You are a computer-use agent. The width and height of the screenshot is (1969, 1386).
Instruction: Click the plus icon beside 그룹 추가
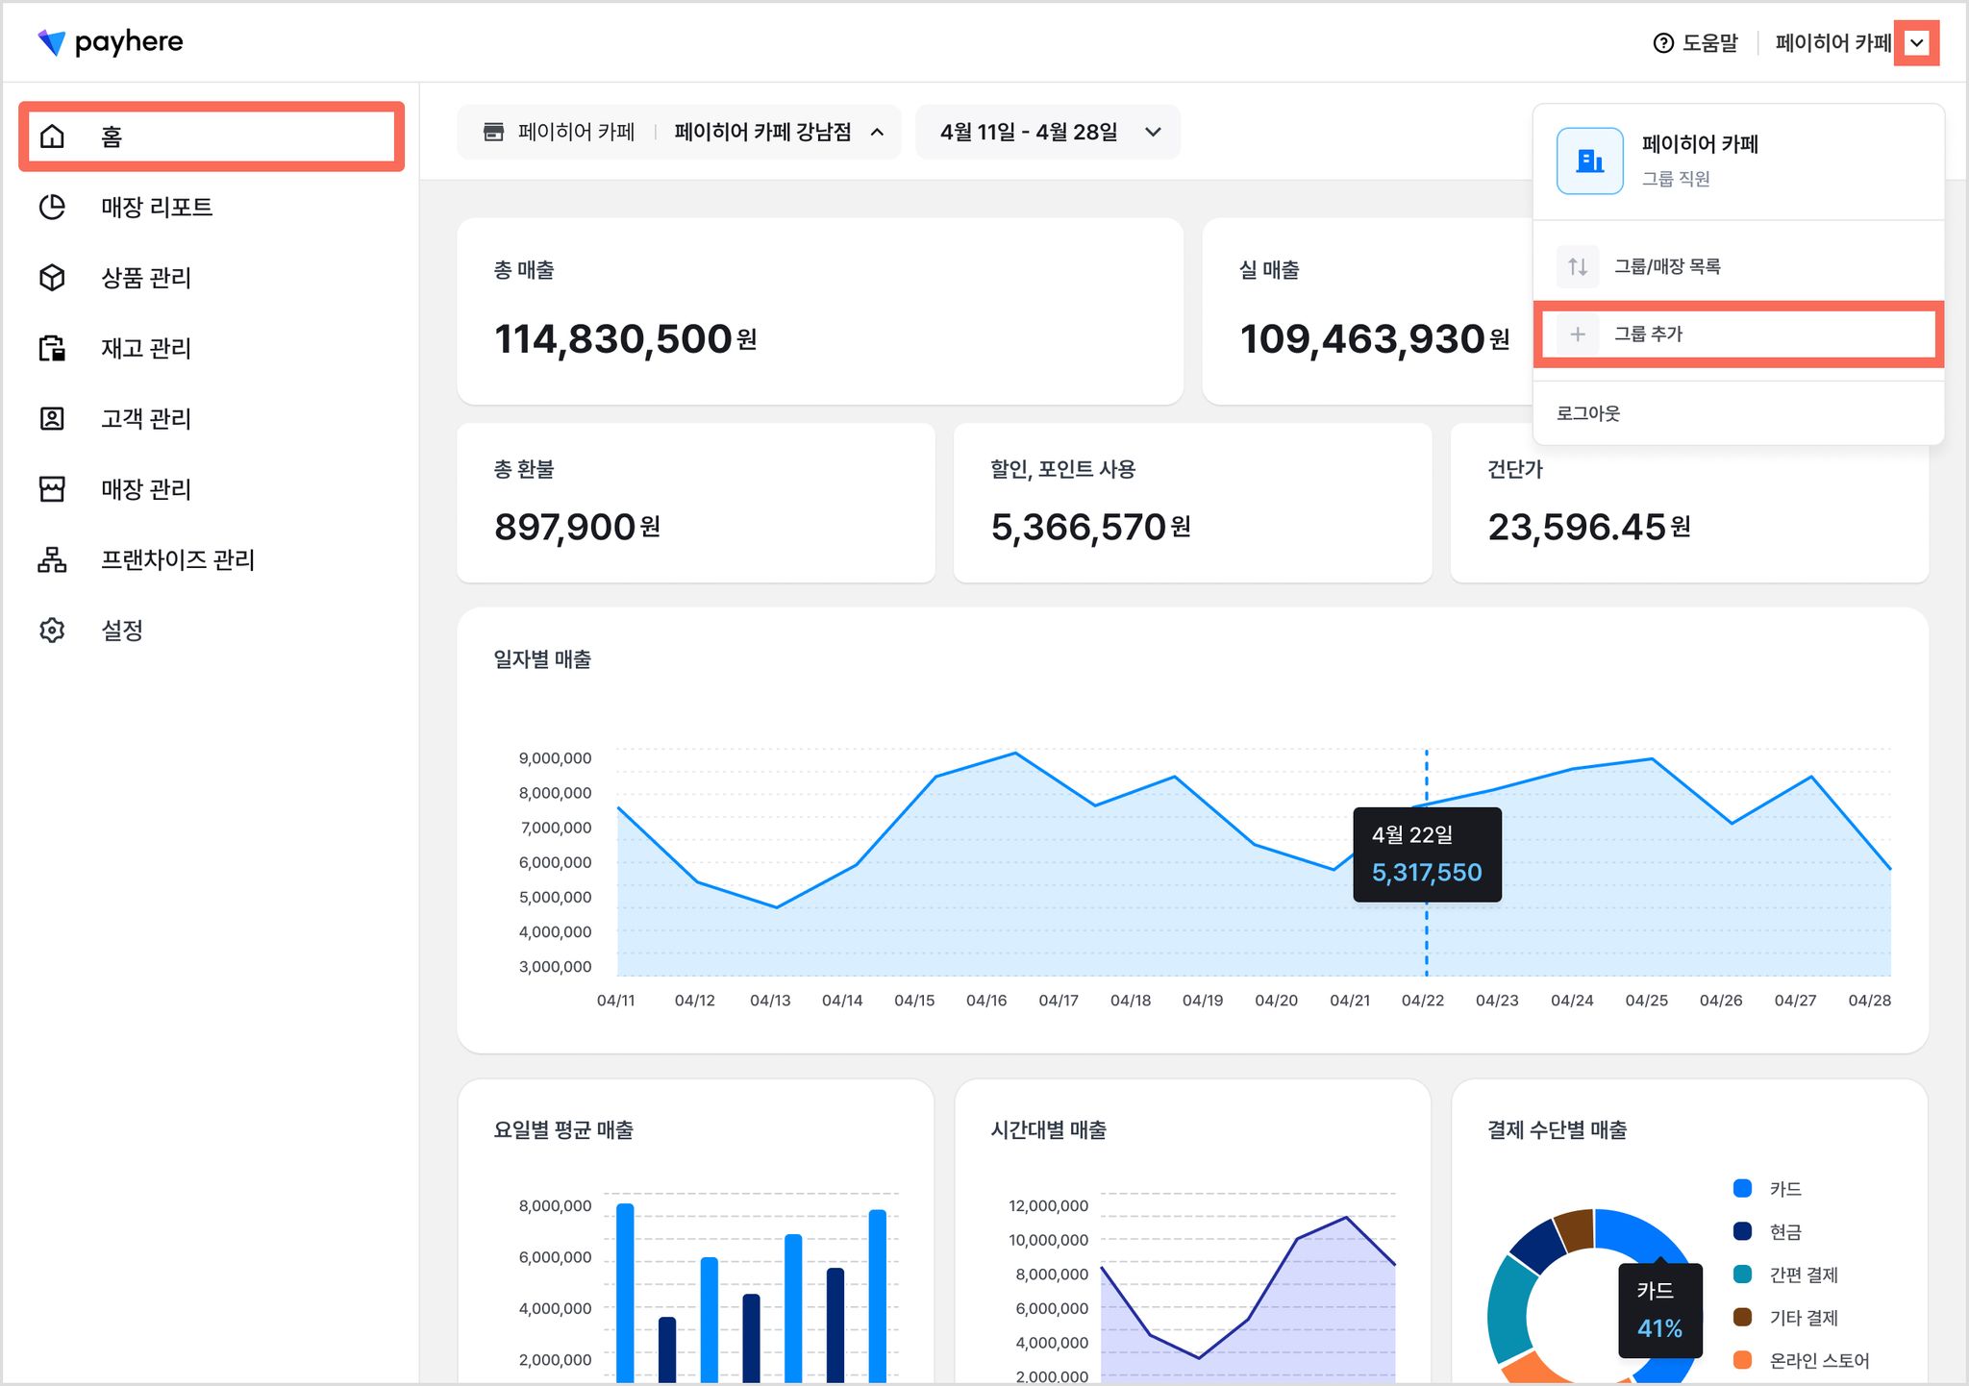[1578, 334]
